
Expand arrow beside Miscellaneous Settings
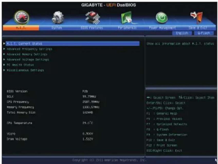coord(4,70)
